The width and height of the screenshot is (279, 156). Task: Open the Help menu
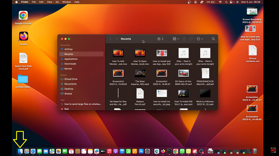[x=77, y=2]
